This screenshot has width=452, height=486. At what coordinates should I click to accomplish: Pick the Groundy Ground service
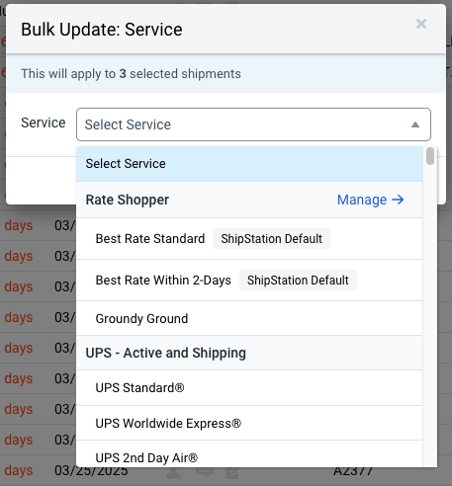click(249, 318)
